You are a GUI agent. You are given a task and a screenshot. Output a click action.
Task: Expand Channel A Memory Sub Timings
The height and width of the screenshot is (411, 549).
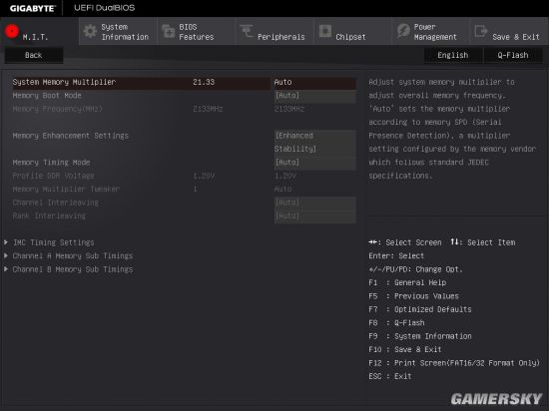click(x=73, y=256)
